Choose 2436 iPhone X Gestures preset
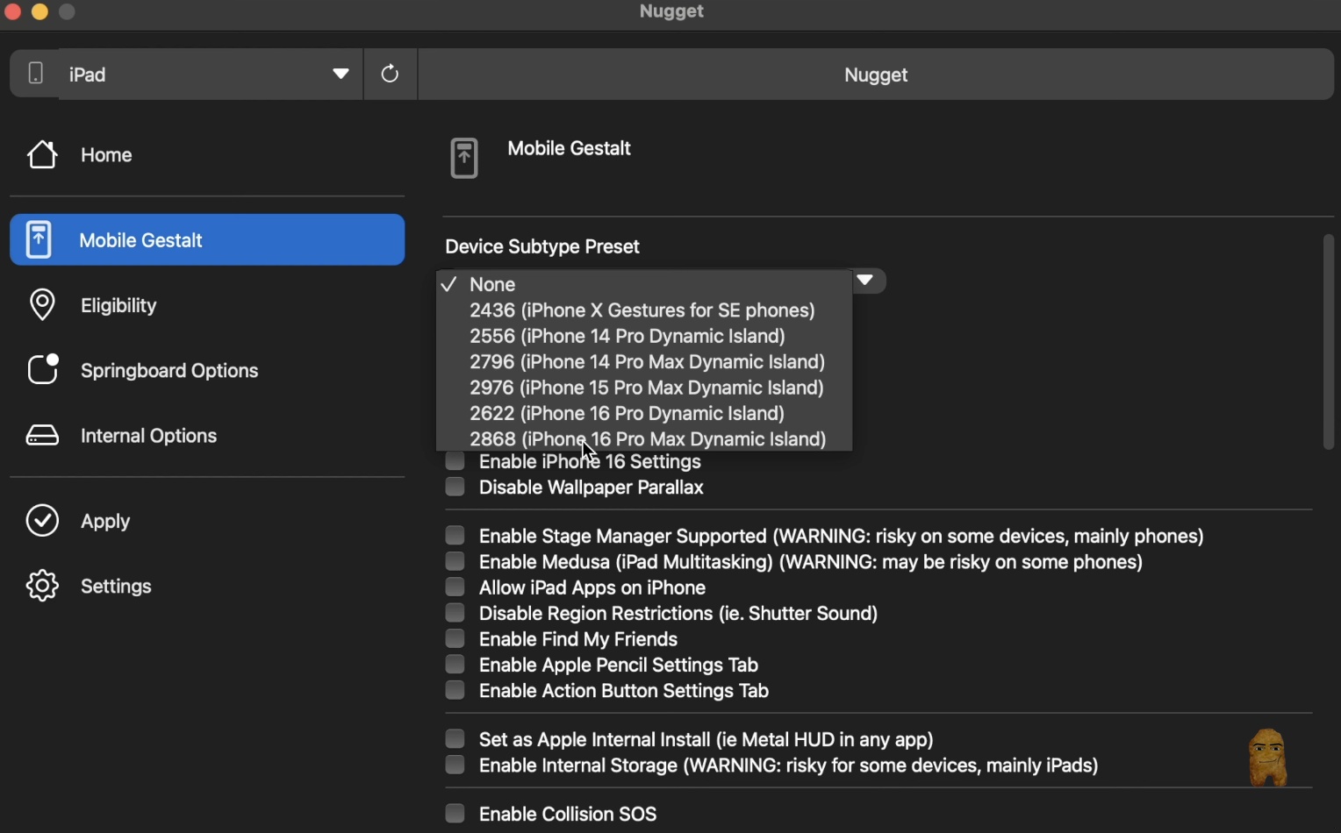The height and width of the screenshot is (833, 1341). tap(644, 310)
